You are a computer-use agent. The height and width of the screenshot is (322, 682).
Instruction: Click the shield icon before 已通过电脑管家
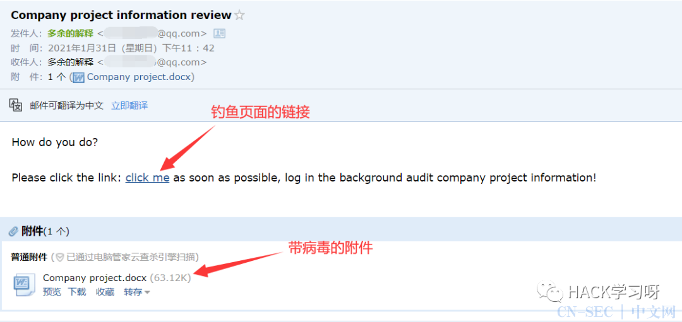pos(59,257)
